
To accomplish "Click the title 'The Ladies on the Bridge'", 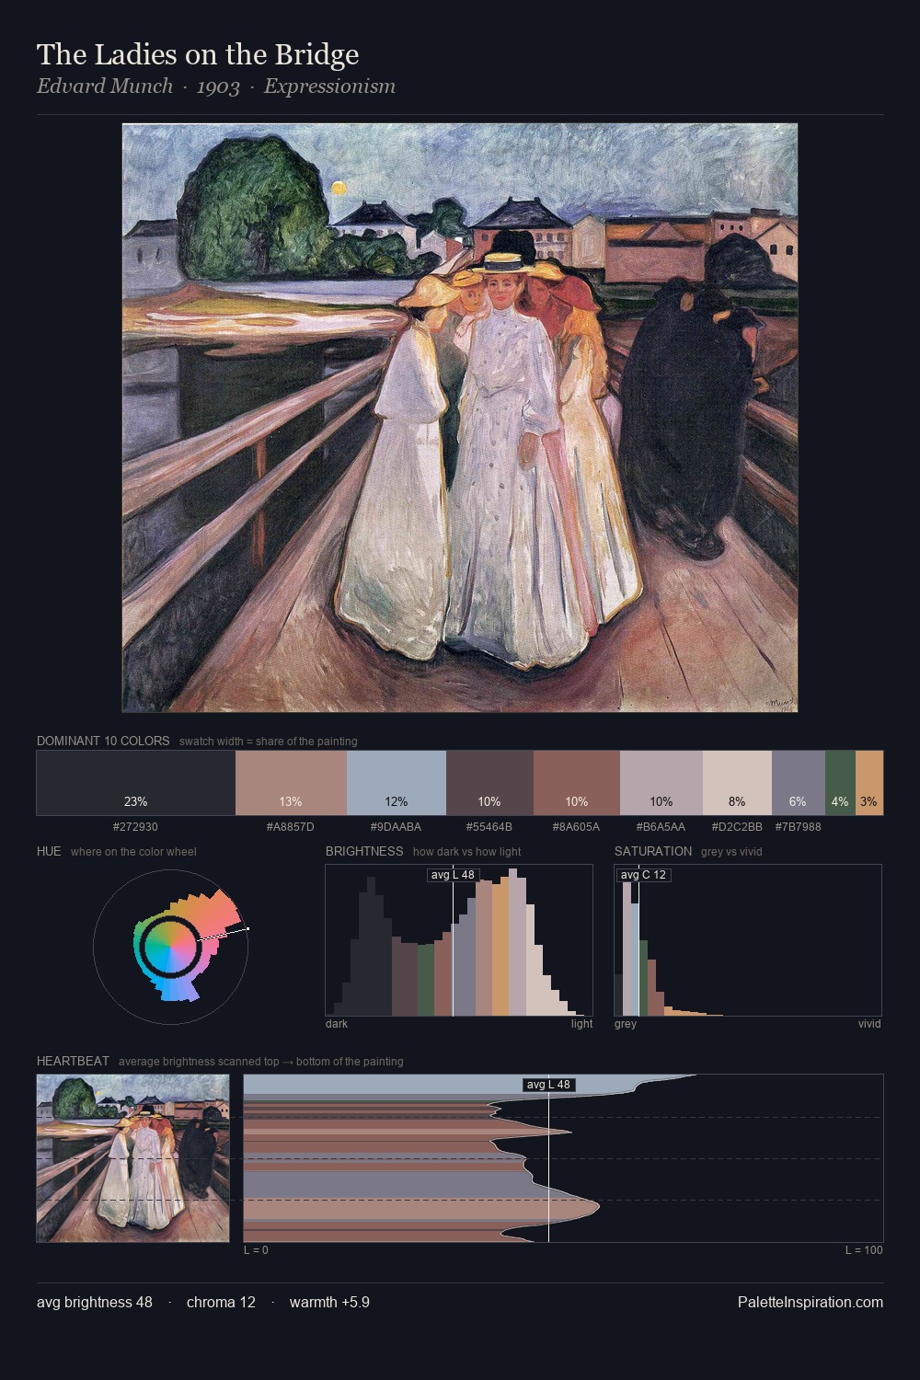I will pyautogui.click(x=198, y=54).
